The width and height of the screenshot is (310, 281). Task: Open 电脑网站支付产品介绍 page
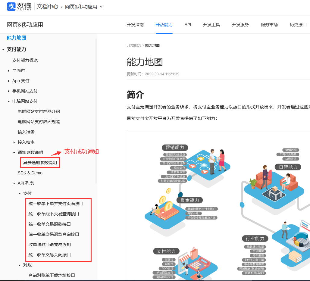(x=39, y=111)
